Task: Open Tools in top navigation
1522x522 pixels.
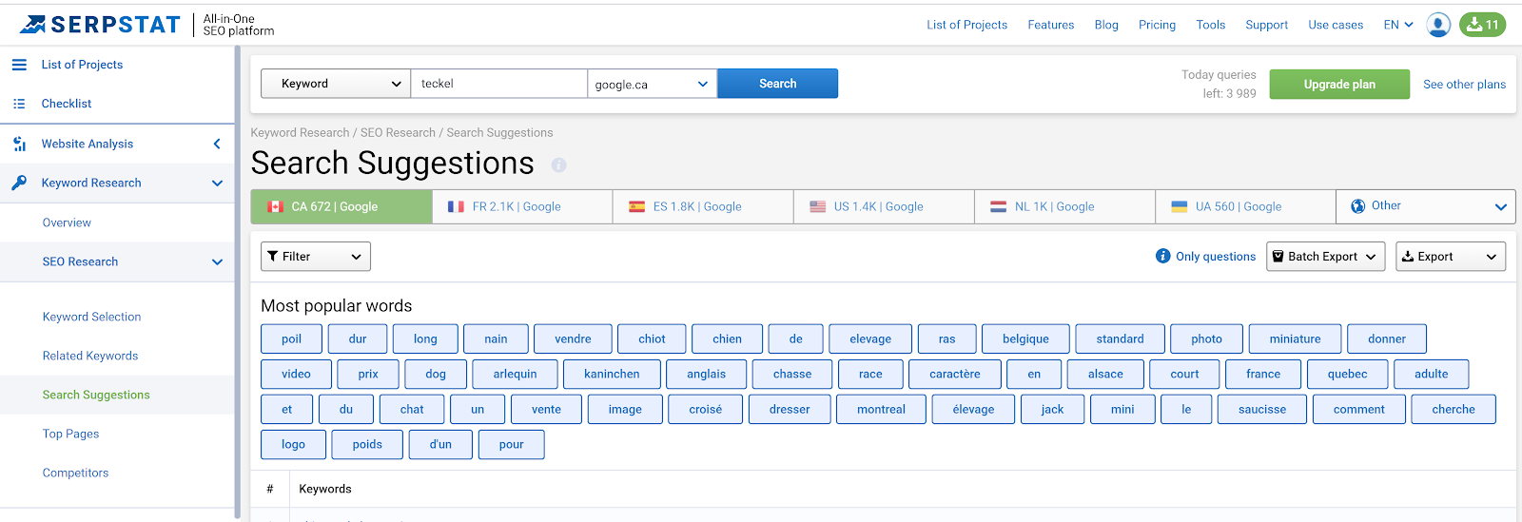Action: [x=1210, y=25]
